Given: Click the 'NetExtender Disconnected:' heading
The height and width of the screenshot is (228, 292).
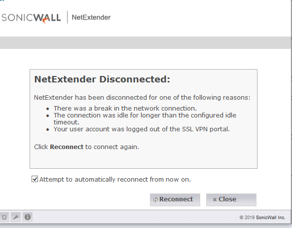Looking at the screenshot, I should coord(102,79).
